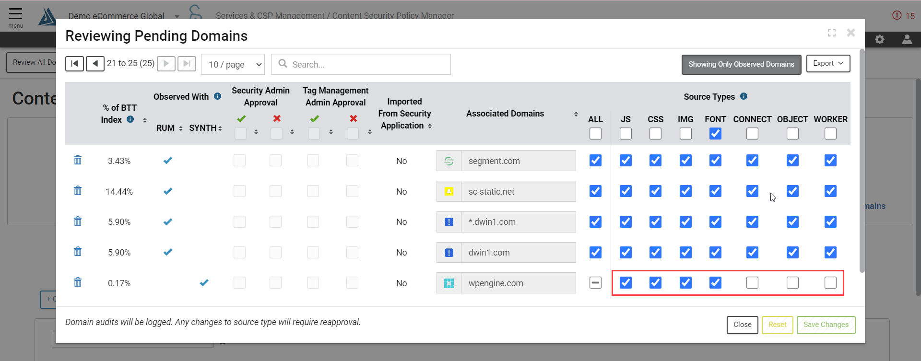Click the sc-static.net domain icon
This screenshot has width=921, height=361.
tap(449, 191)
